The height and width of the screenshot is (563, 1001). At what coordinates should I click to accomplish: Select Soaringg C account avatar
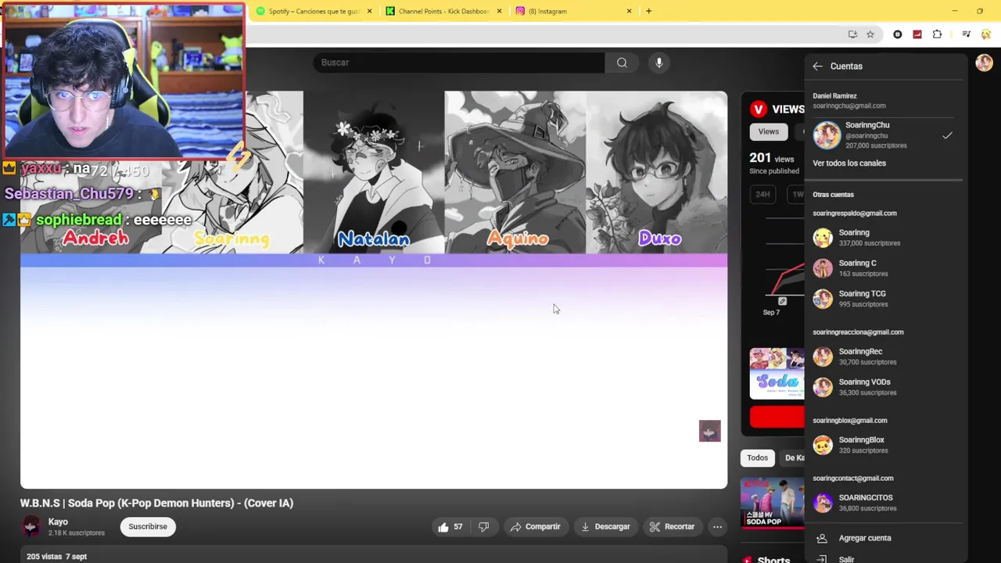pos(823,268)
